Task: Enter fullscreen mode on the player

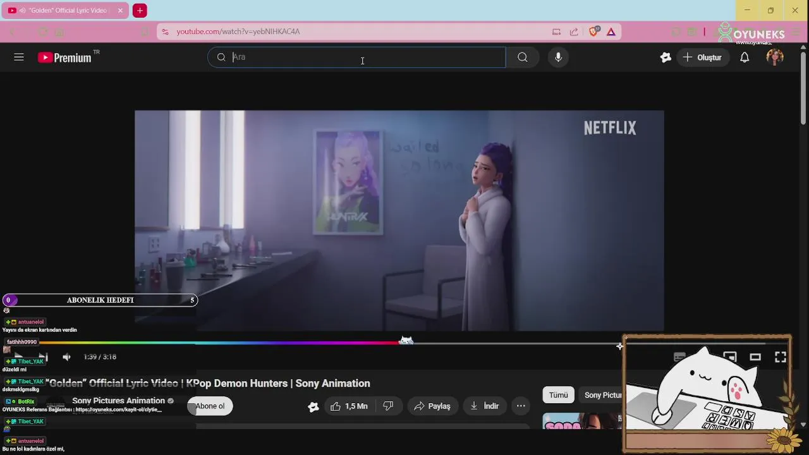Action: tap(781, 357)
